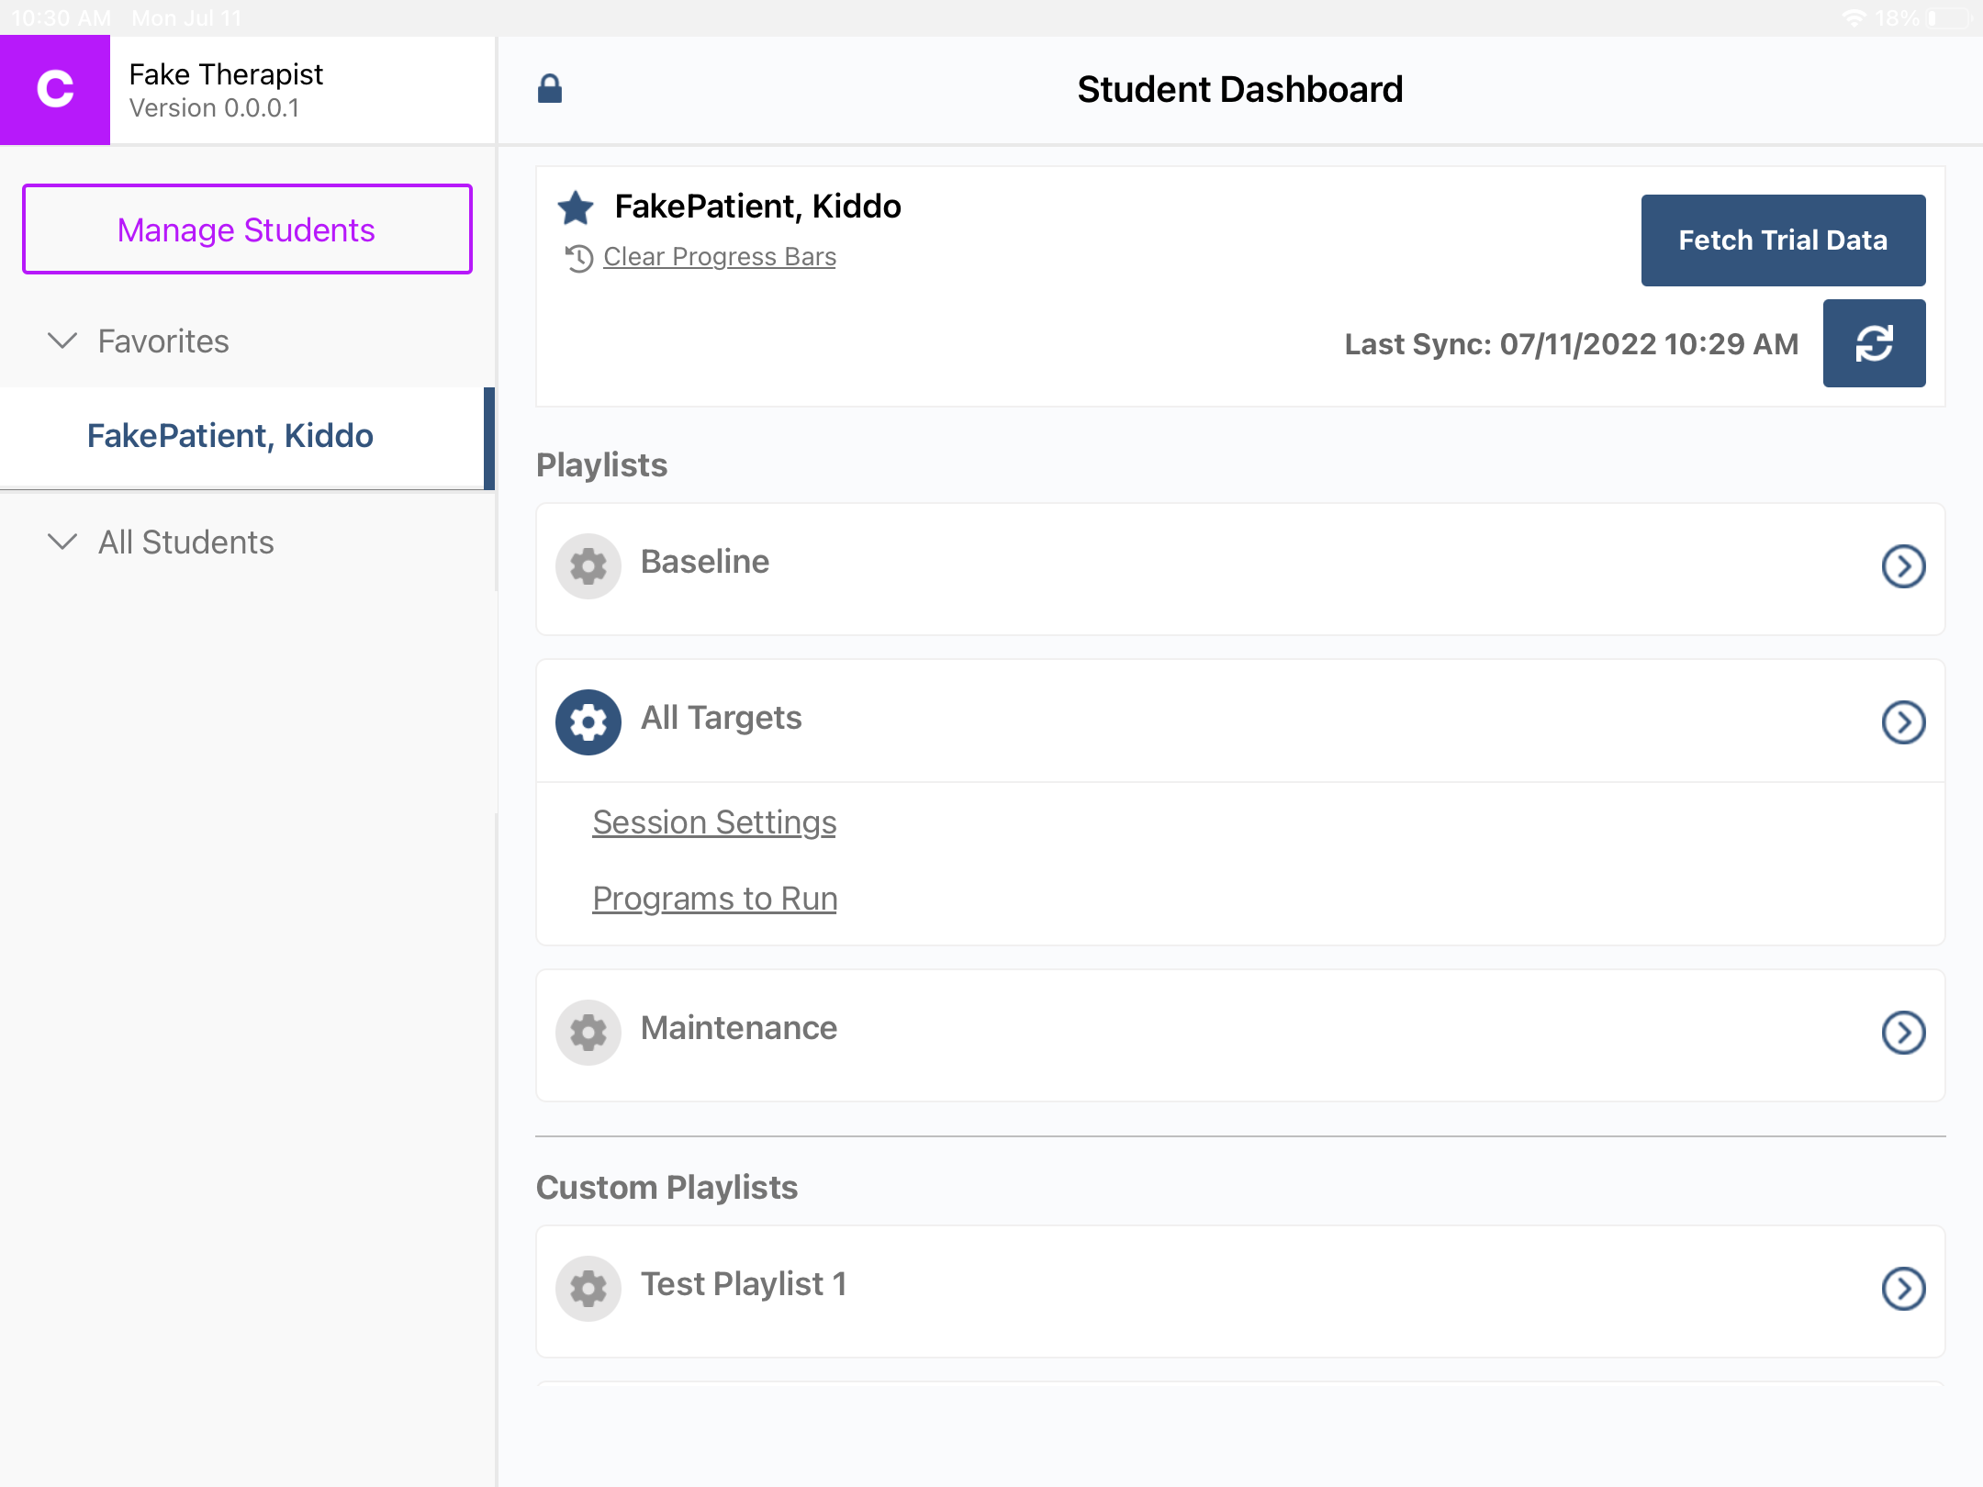Open Manage Students
The height and width of the screenshot is (1487, 1983).
click(245, 229)
